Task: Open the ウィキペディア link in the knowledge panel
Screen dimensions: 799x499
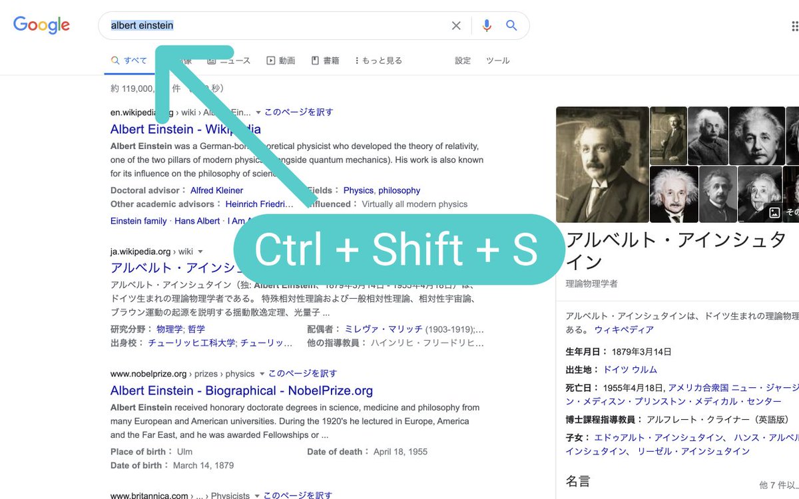Action: click(624, 329)
